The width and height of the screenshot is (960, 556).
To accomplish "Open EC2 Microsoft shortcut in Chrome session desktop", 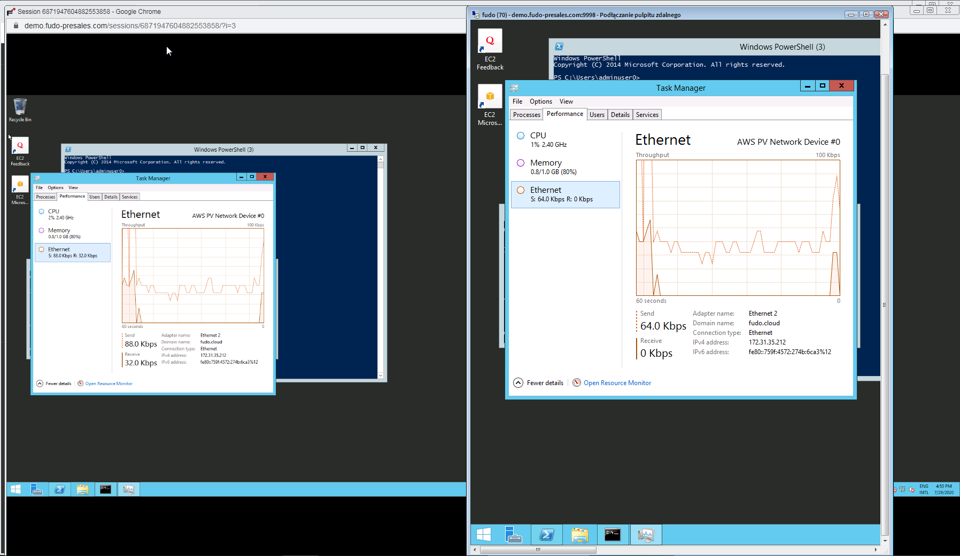I will [x=20, y=191].
